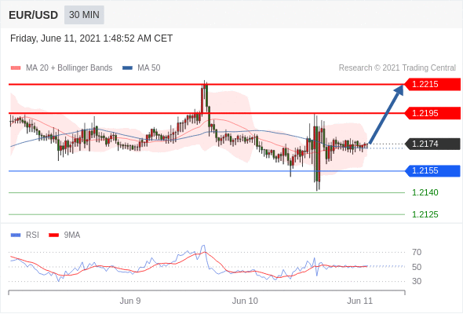Click the red 9MA legend swatch

53,235
